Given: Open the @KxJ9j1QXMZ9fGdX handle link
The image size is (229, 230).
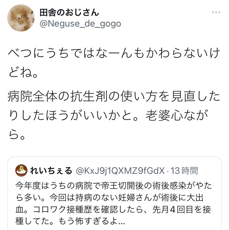Looking at the screenshot, I should (x=120, y=171).
